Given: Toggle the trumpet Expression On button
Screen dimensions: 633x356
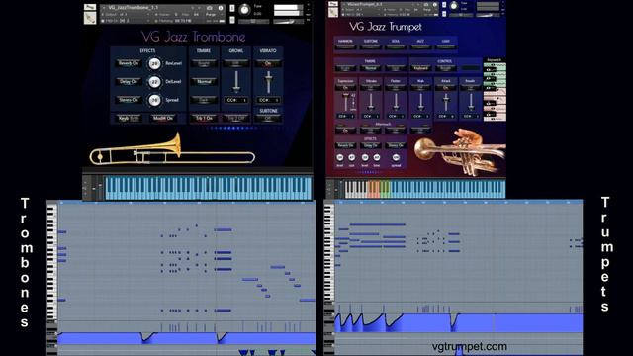Looking at the screenshot, I should tap(345, 88).
